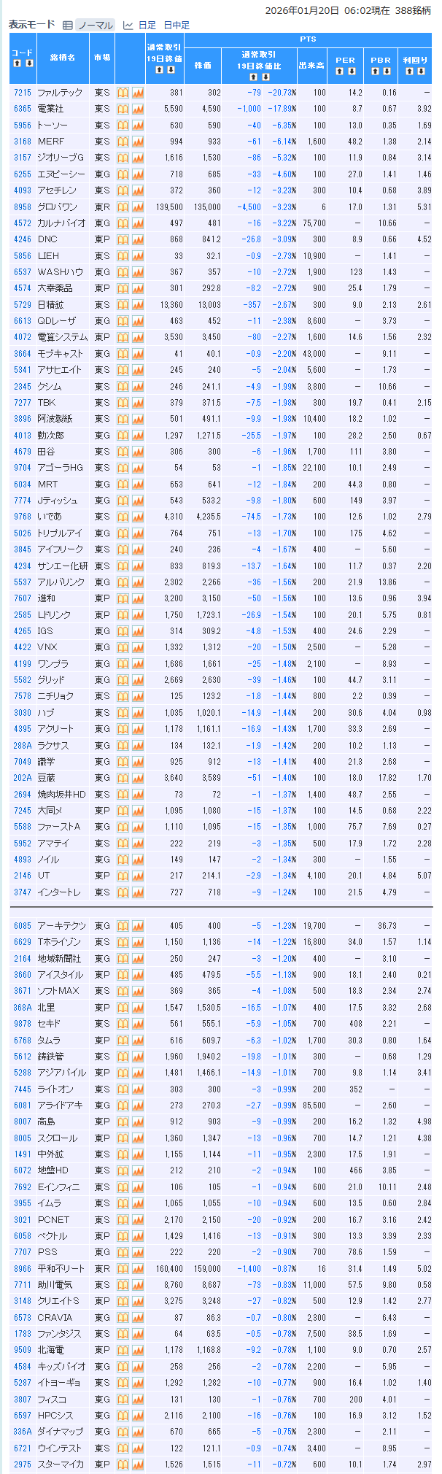The width and height of the screenshot is (442, 1474).
Task: Sort 通常取引 19日終値 column ascending
Action: 158,70
